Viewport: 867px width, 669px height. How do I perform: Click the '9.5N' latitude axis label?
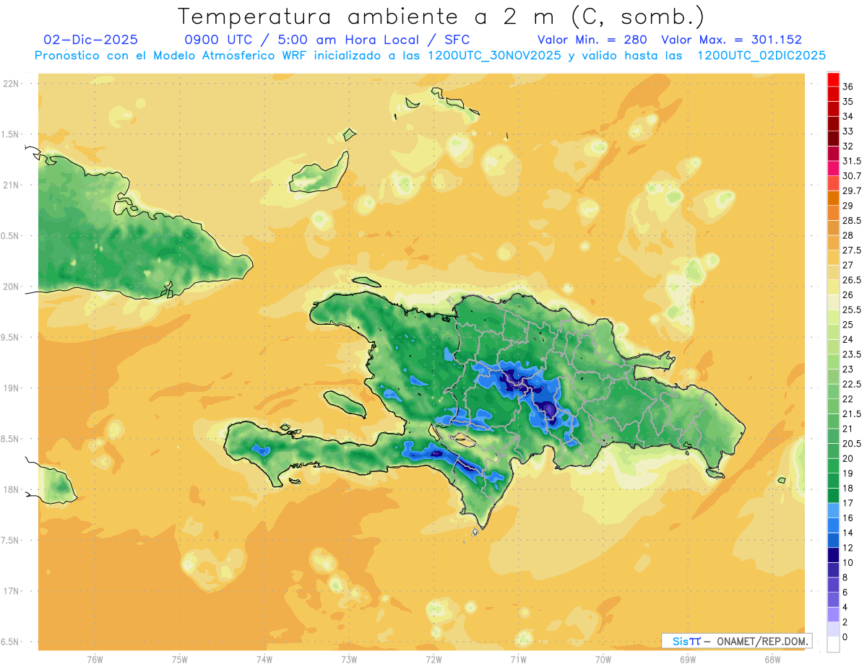tap(10, 337)
